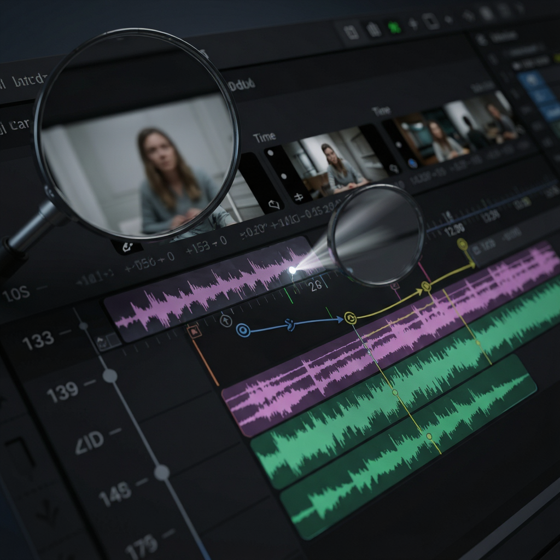Toggle the lock icon beside the top pink track
The image size is (560, 560).
(102, 342)
